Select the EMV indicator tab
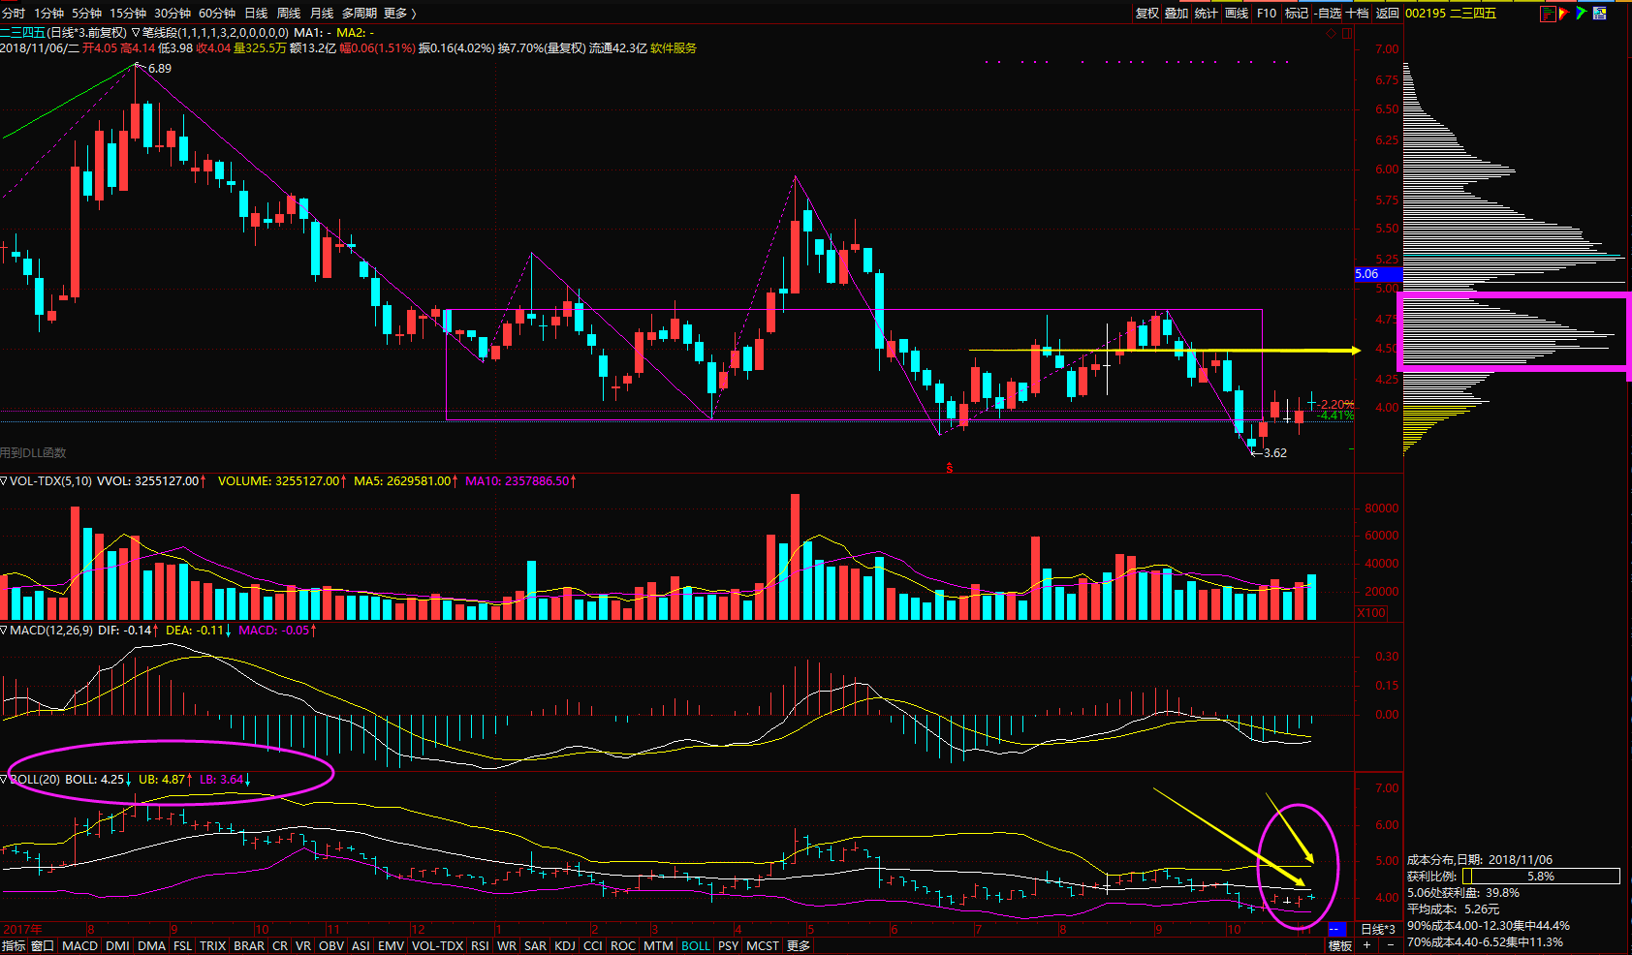The height and width of the screenshot is (955, 1632). [x=391, y=945]
